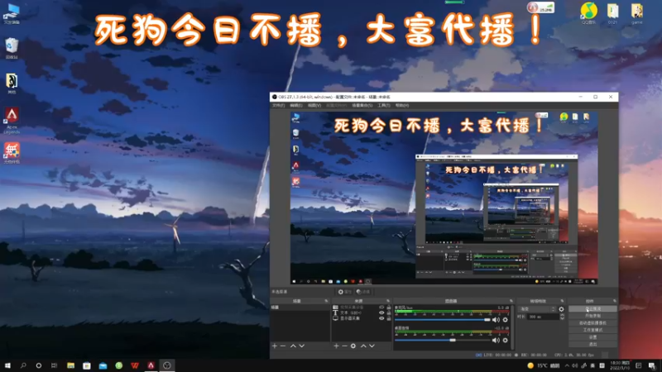
Task: Click the Exit button in Controls
Action: 592,345
